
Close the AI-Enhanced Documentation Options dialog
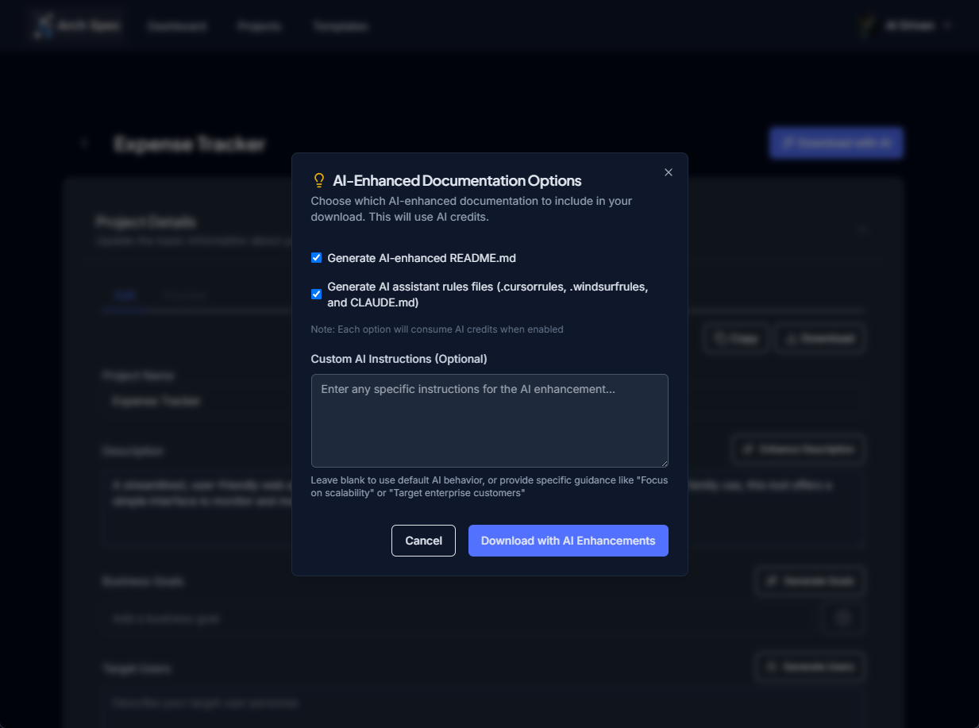(668, 172)
